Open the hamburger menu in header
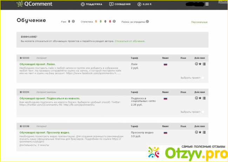The height and width of the screenshot is (162, 228). (x=207, y=4)
